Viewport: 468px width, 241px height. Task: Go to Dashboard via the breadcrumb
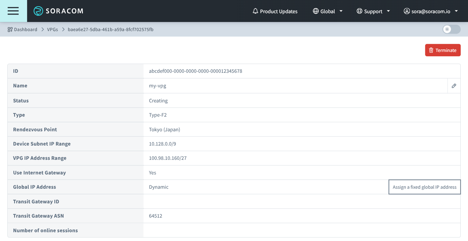[26, 29]
